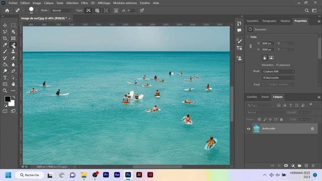Select the Zoom tool

pos(5,90)
